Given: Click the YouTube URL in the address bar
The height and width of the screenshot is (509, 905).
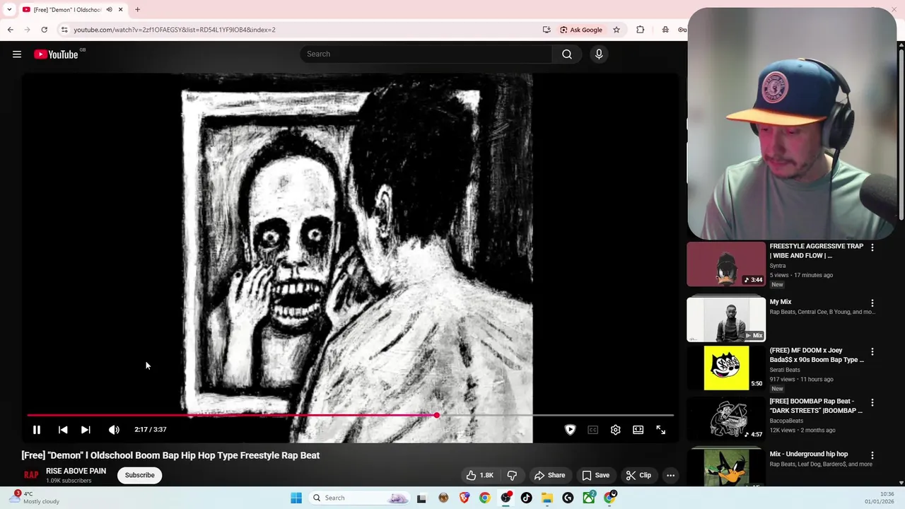Looking at the screenshot, I should click(x=175, y=30).
